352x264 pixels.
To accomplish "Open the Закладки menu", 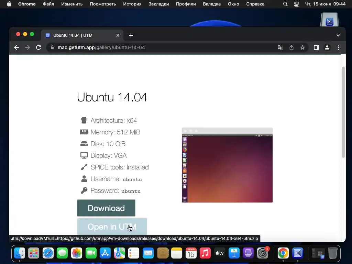I will (159, 4).
